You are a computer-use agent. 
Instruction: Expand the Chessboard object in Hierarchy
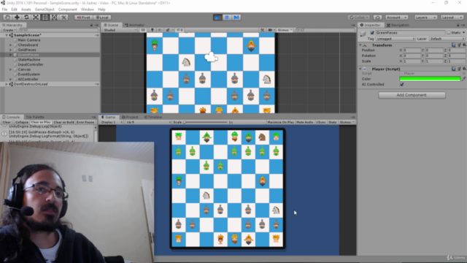click(x=11, y=45)
